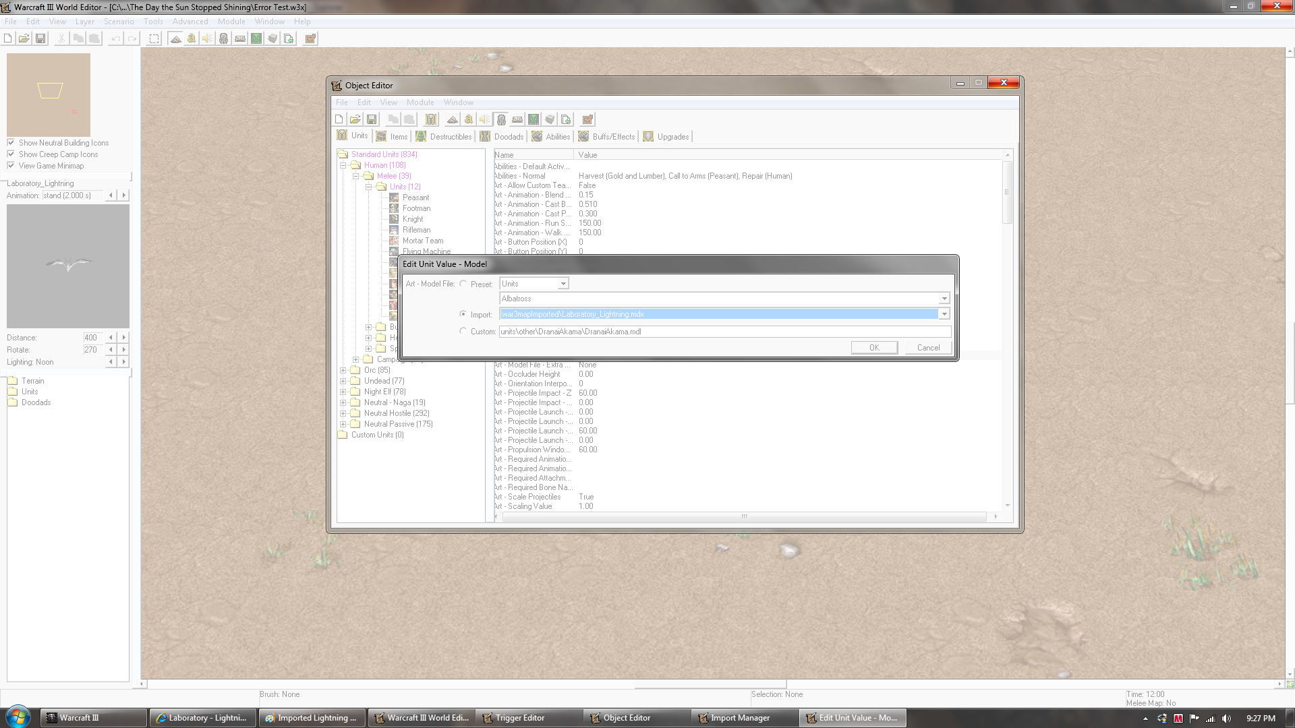Select Footman in the unit tree
1295x728 pixels.
(416, 208)
